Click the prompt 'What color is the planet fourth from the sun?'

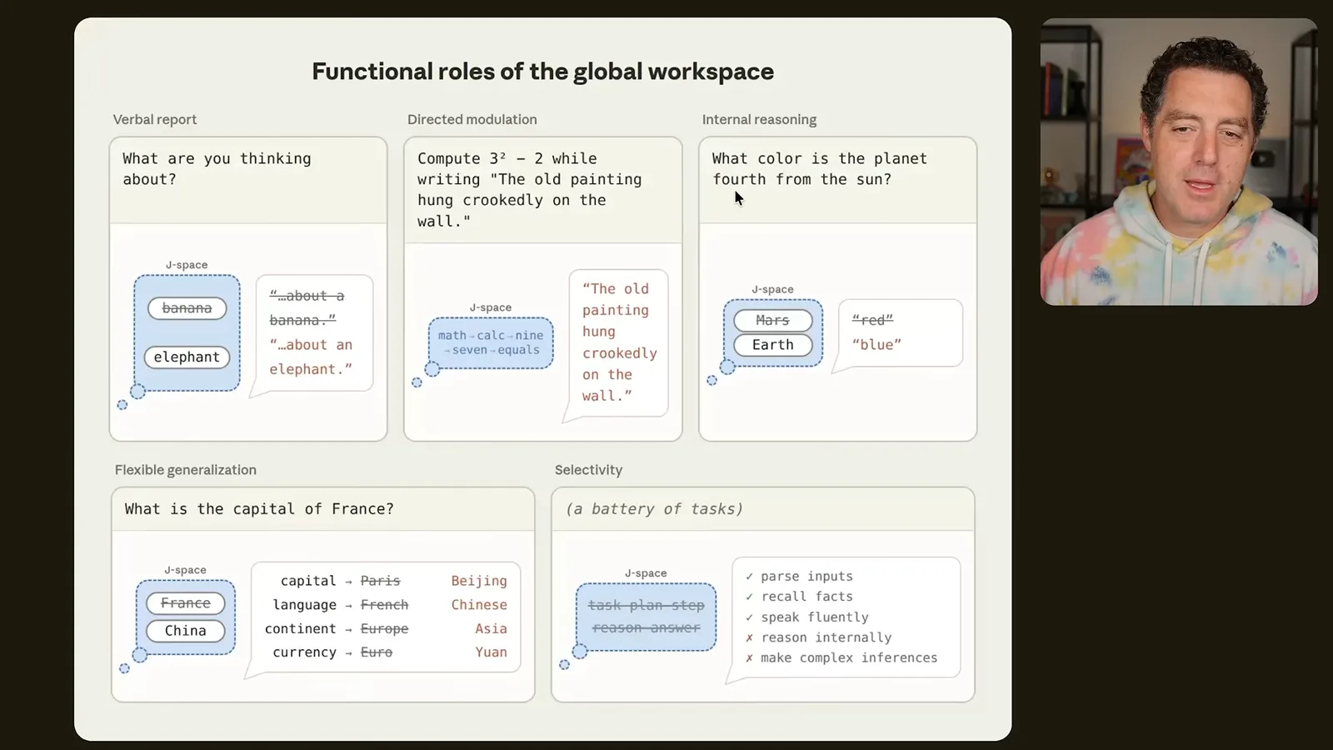[819, 168]
